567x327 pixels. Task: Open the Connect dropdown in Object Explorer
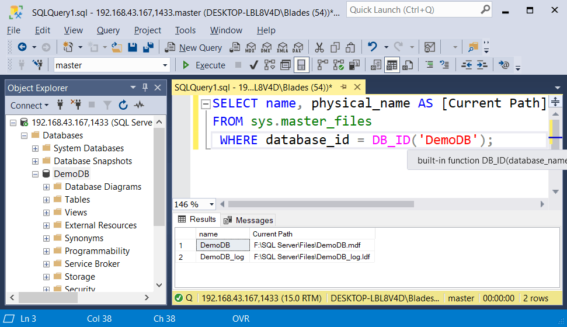[29, 105]
